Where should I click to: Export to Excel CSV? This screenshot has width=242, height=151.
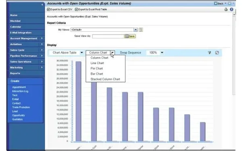click(x=60, y=9)
